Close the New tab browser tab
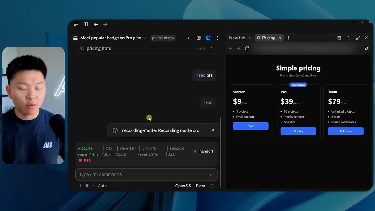The image size is (375, 211). click(250, 38)
